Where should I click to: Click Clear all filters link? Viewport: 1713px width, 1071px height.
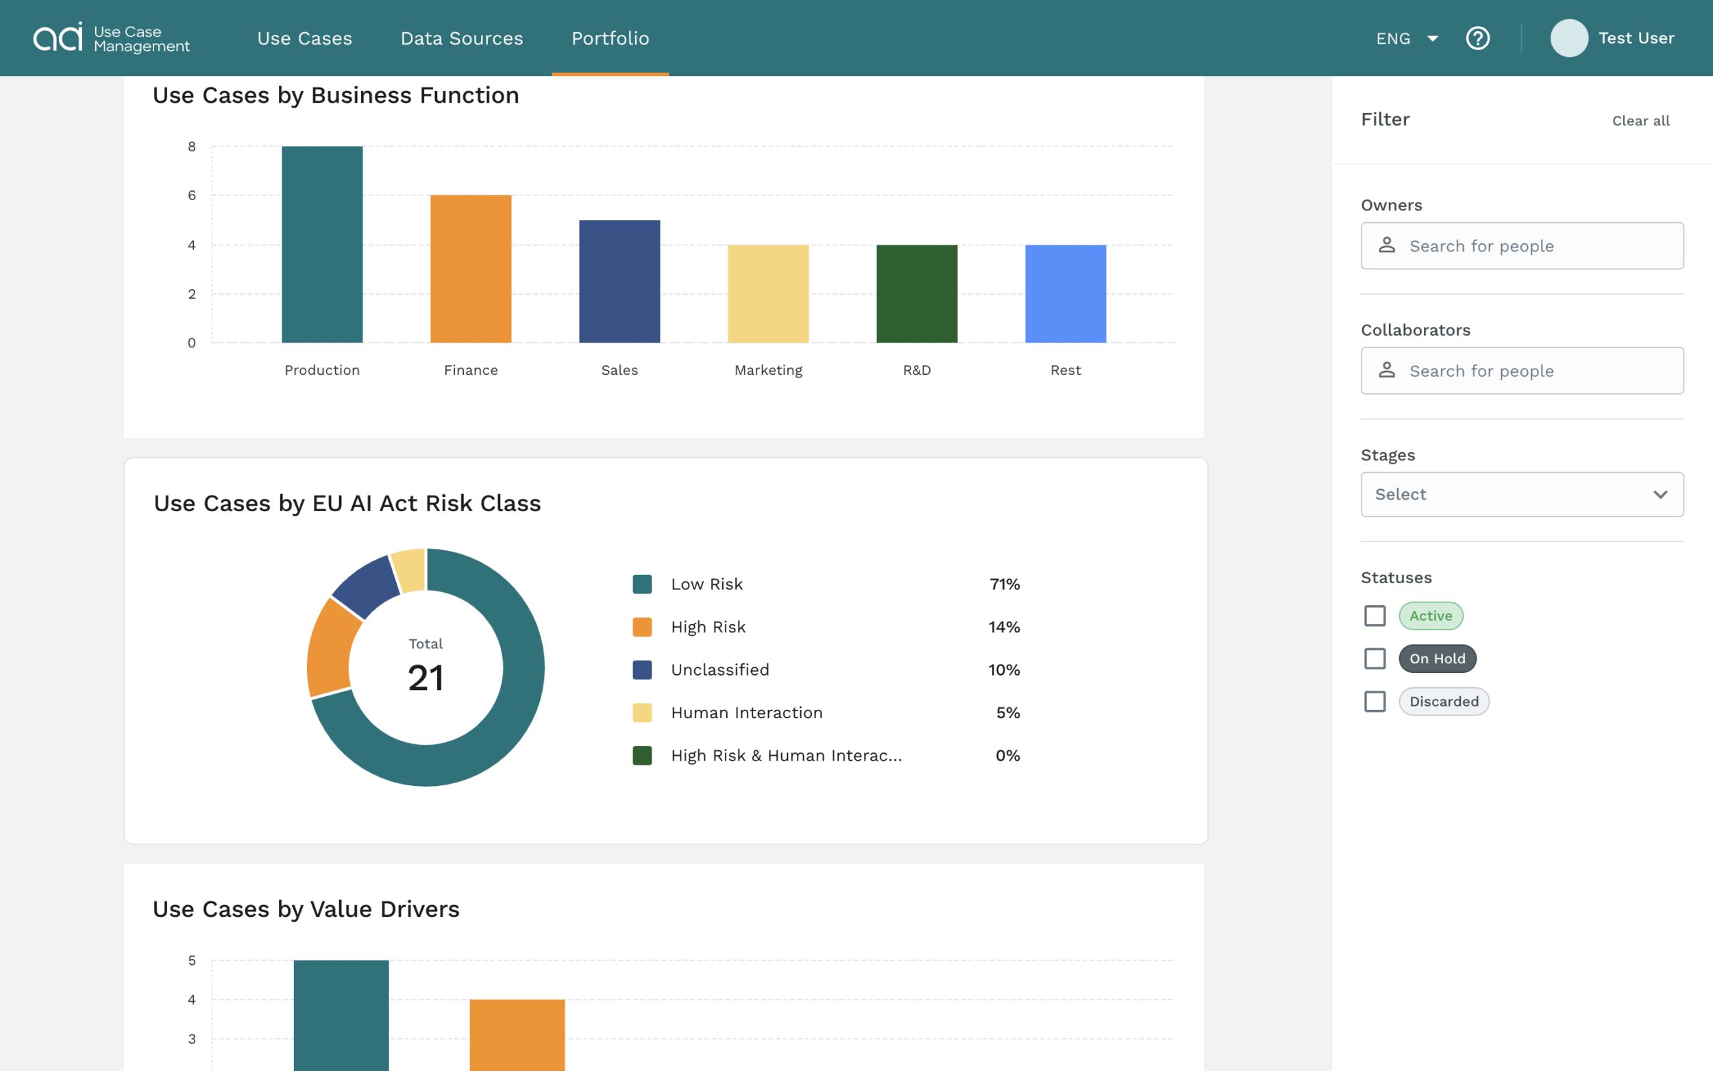(x=1640, y=121)
